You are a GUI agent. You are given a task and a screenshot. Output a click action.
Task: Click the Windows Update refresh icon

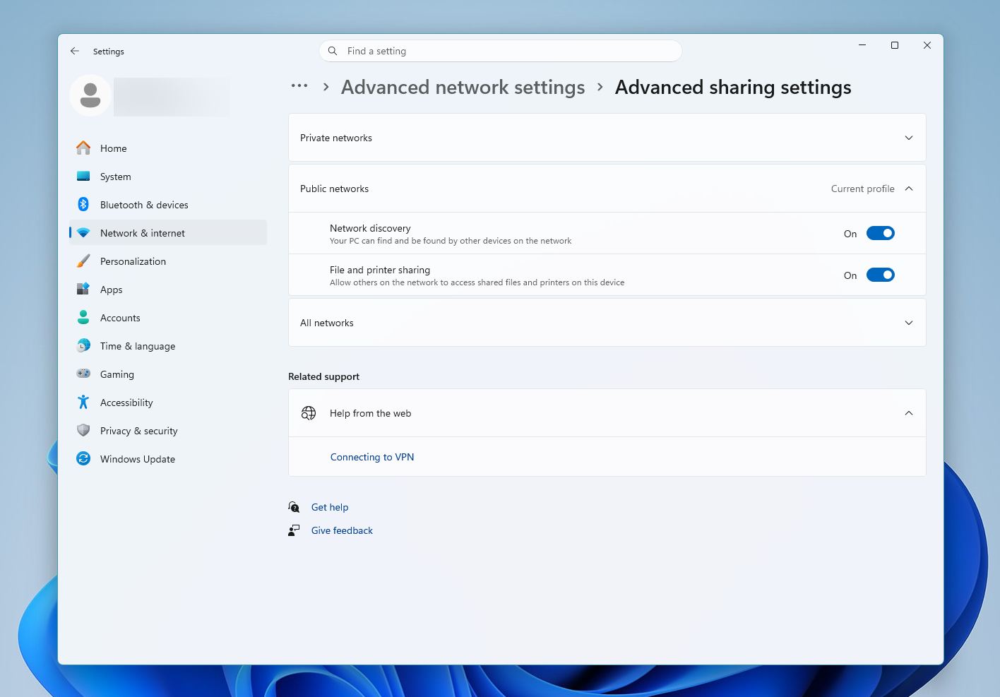click(x=83, y=458)
